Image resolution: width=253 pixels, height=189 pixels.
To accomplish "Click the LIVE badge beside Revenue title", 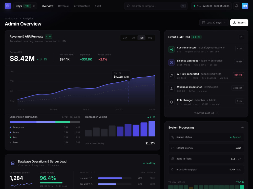I will click(x=49, y=37).
